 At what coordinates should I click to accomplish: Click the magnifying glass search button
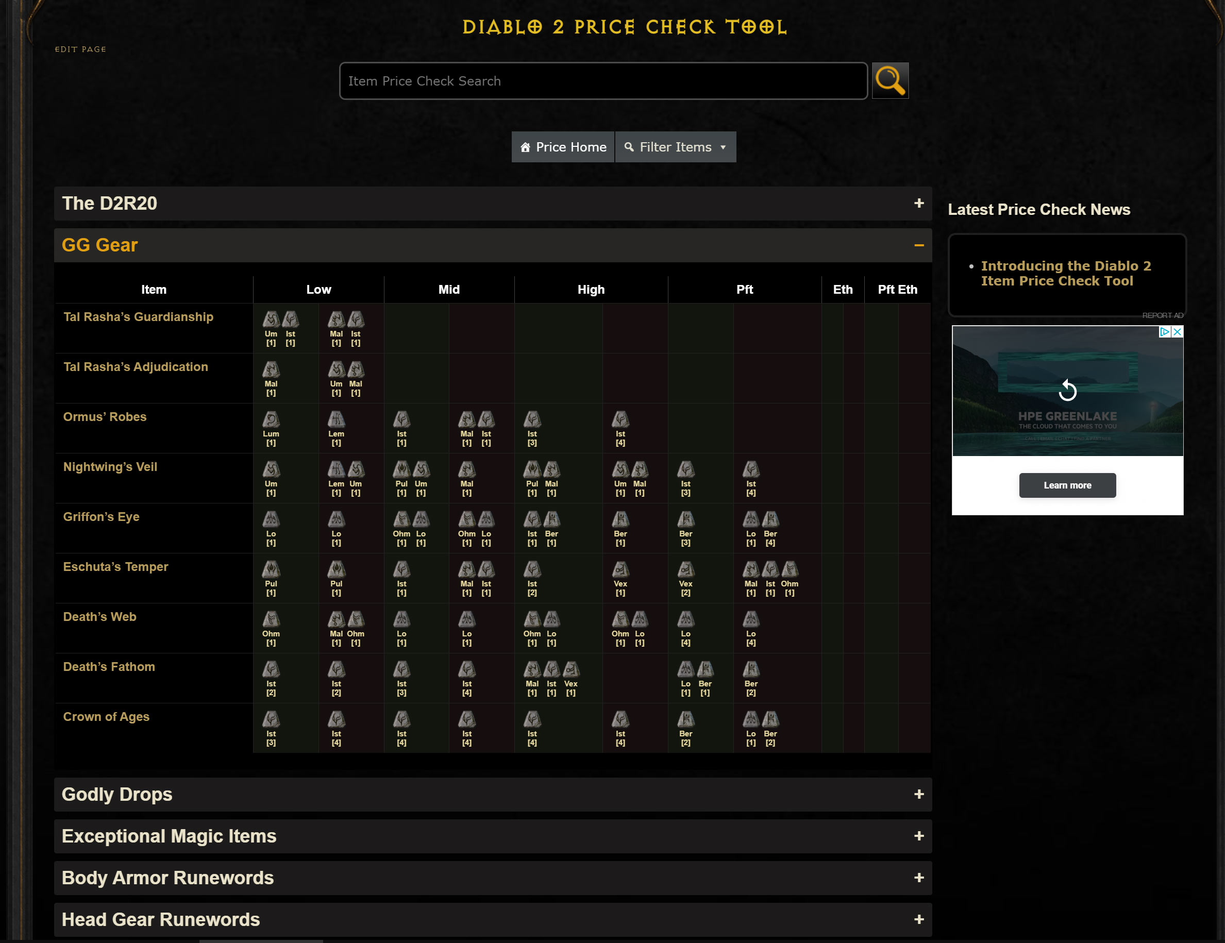(890, 81)
